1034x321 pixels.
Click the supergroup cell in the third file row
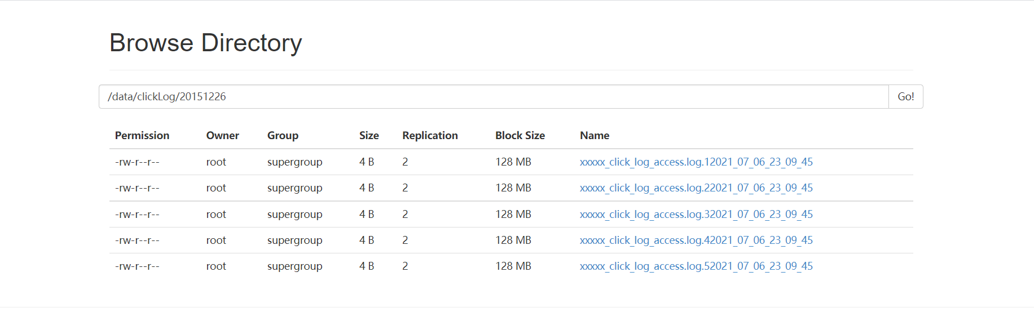294,215
